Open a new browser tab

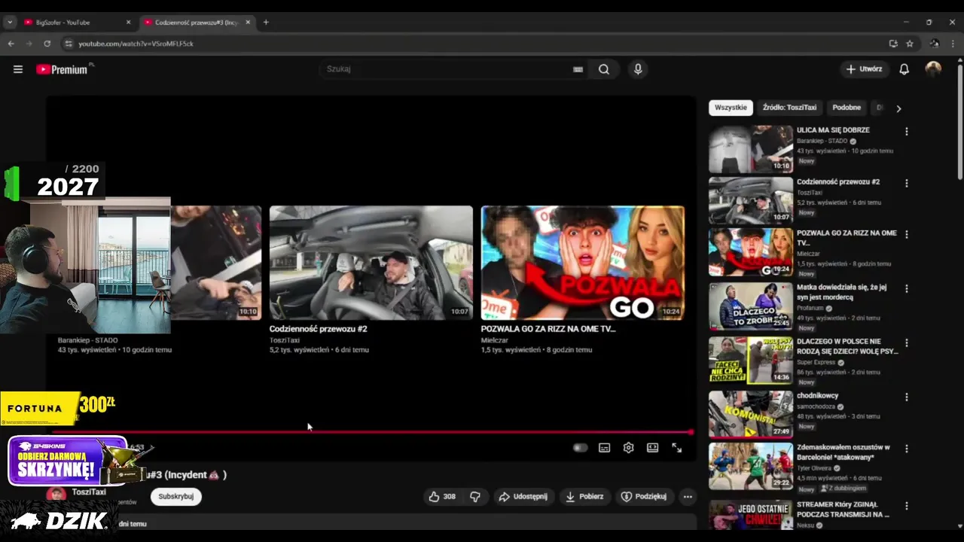click(x=266, y=23)
